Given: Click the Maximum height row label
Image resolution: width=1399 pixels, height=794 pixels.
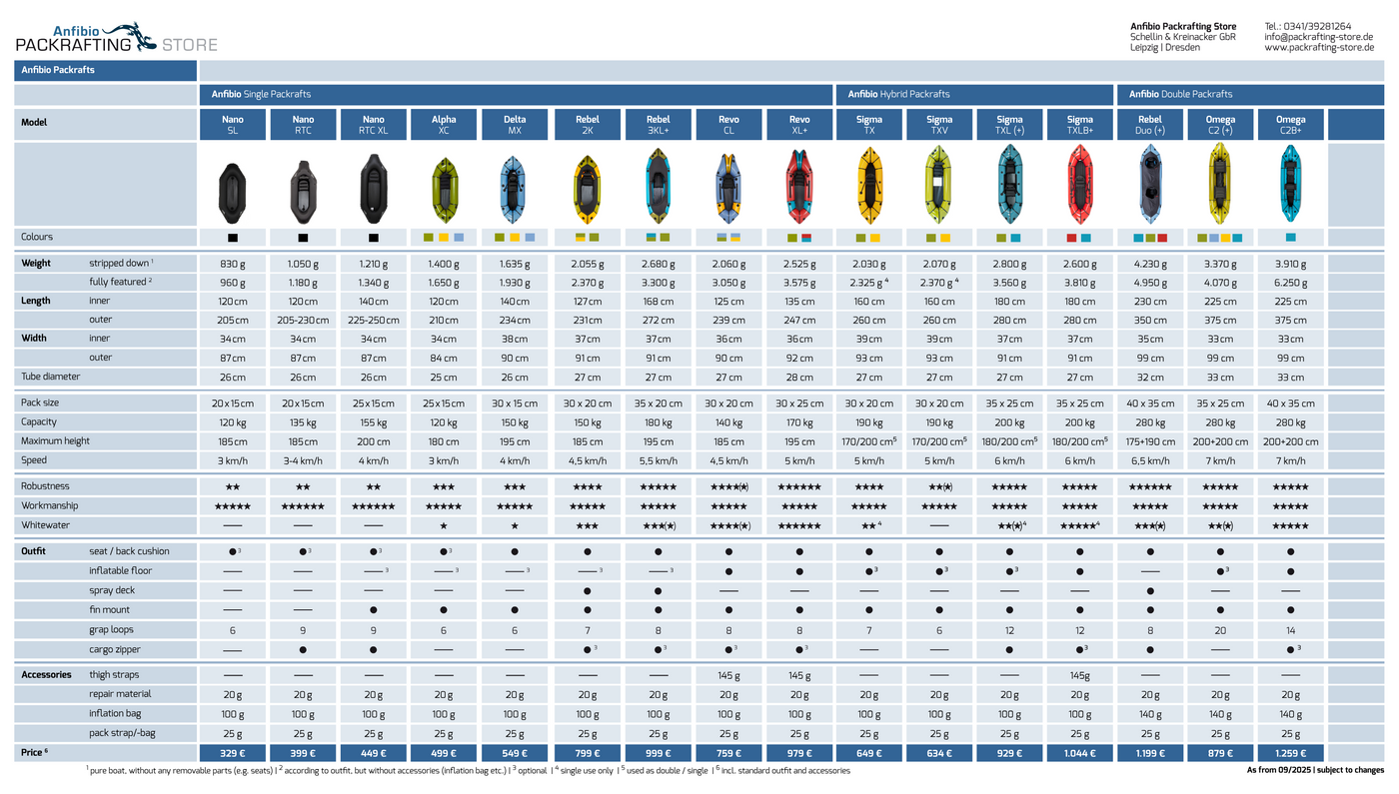Looking at the screenshot, I should pyautogui.click(x=55, y=440).
